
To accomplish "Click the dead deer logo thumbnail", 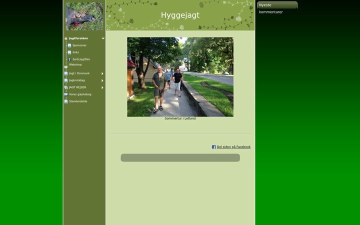I will tap(84, 16).
